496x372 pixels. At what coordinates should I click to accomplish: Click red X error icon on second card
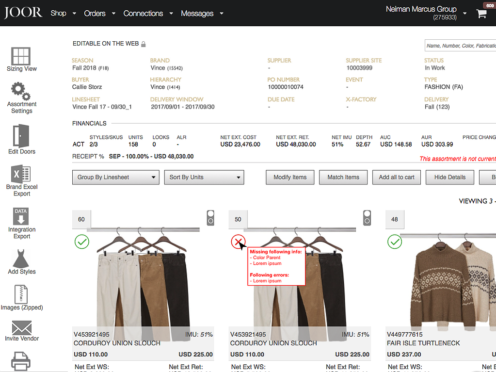238,242
